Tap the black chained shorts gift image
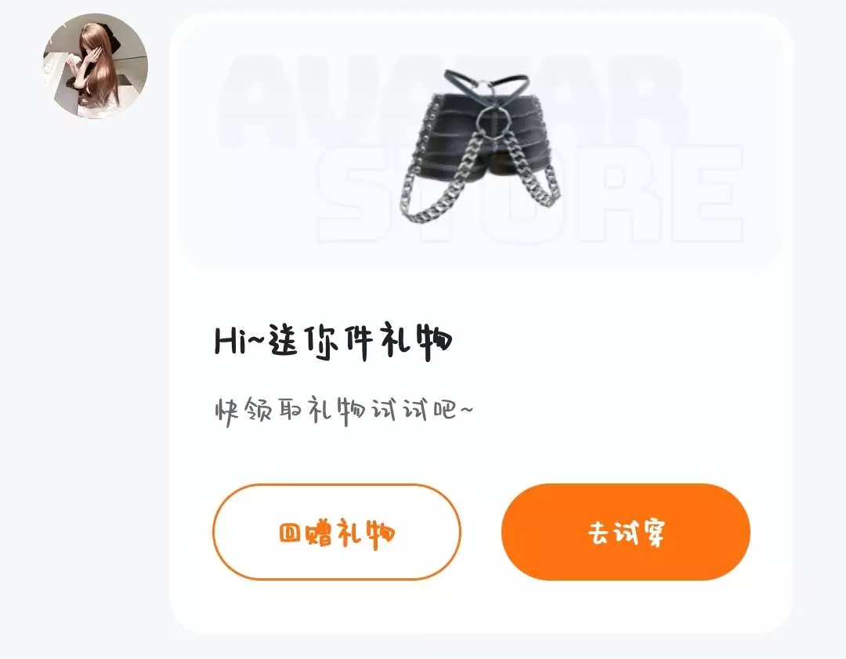 click(x=479, y=147)
